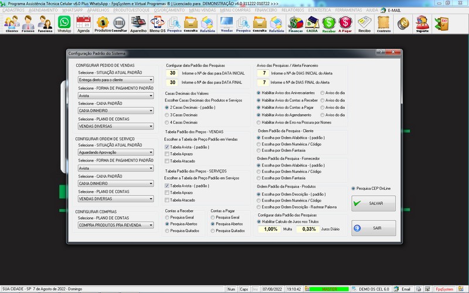
Task: Open the PRODUTO/ESTOQUE menu
Action: pyautogui.click(x=131, y=10)
